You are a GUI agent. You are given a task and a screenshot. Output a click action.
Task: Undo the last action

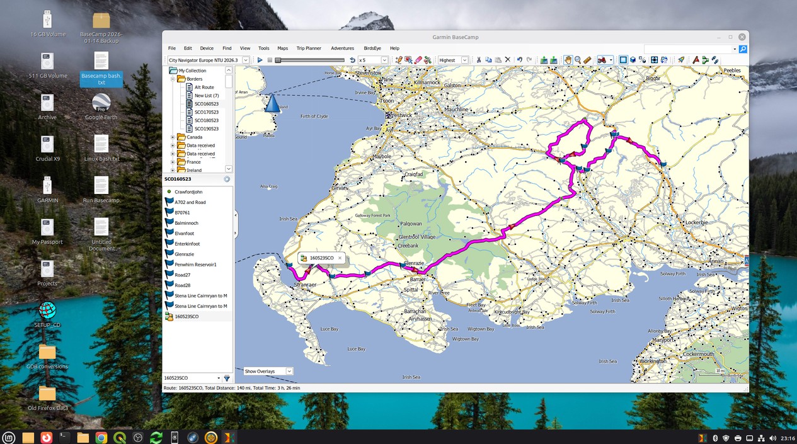[520, 60]
